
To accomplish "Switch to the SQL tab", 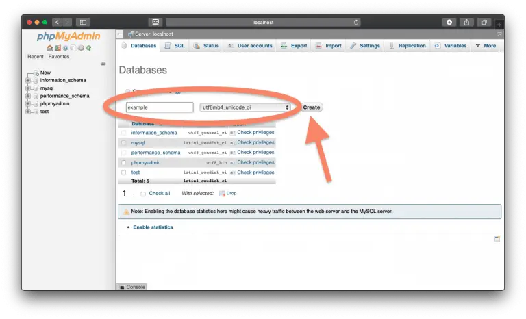I will [175, 46].
